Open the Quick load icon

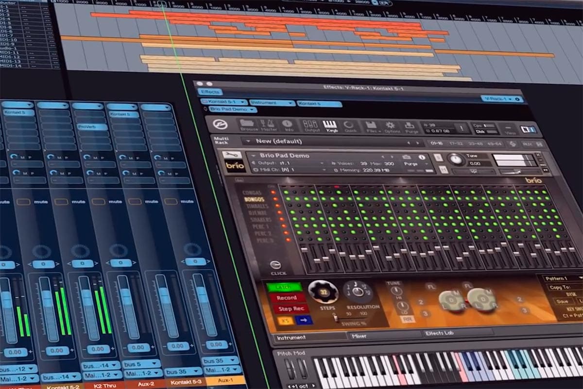(x=349, y=126)
